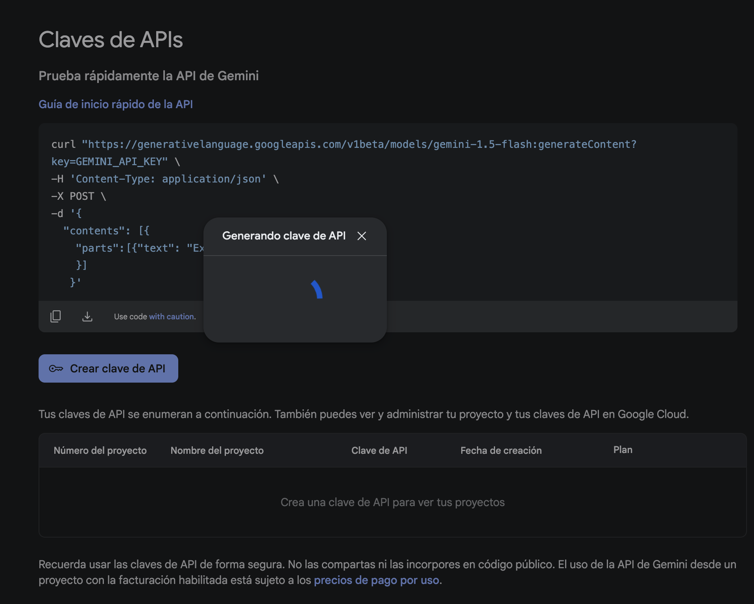Open precios de pago por uso link
This screenshot has width=754, height=604.
pos(377,580)
